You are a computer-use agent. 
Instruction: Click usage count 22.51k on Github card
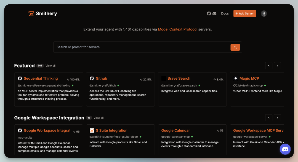(x=146, y=80)
